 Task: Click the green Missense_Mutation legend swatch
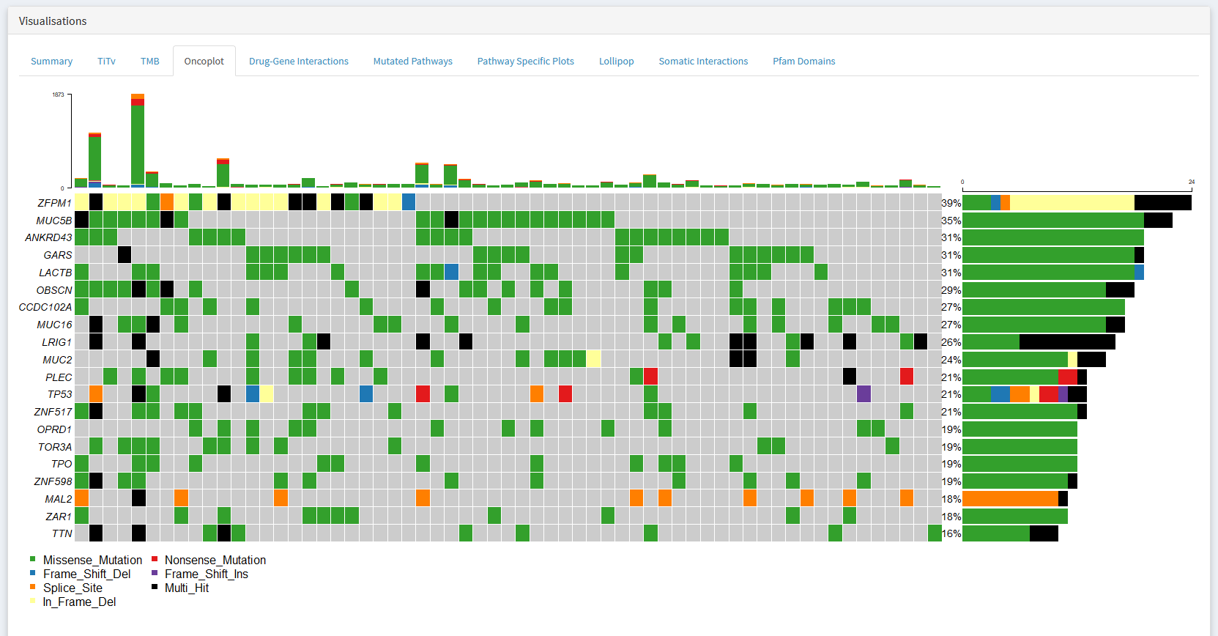pyautogui.click(x=32, y=559)
